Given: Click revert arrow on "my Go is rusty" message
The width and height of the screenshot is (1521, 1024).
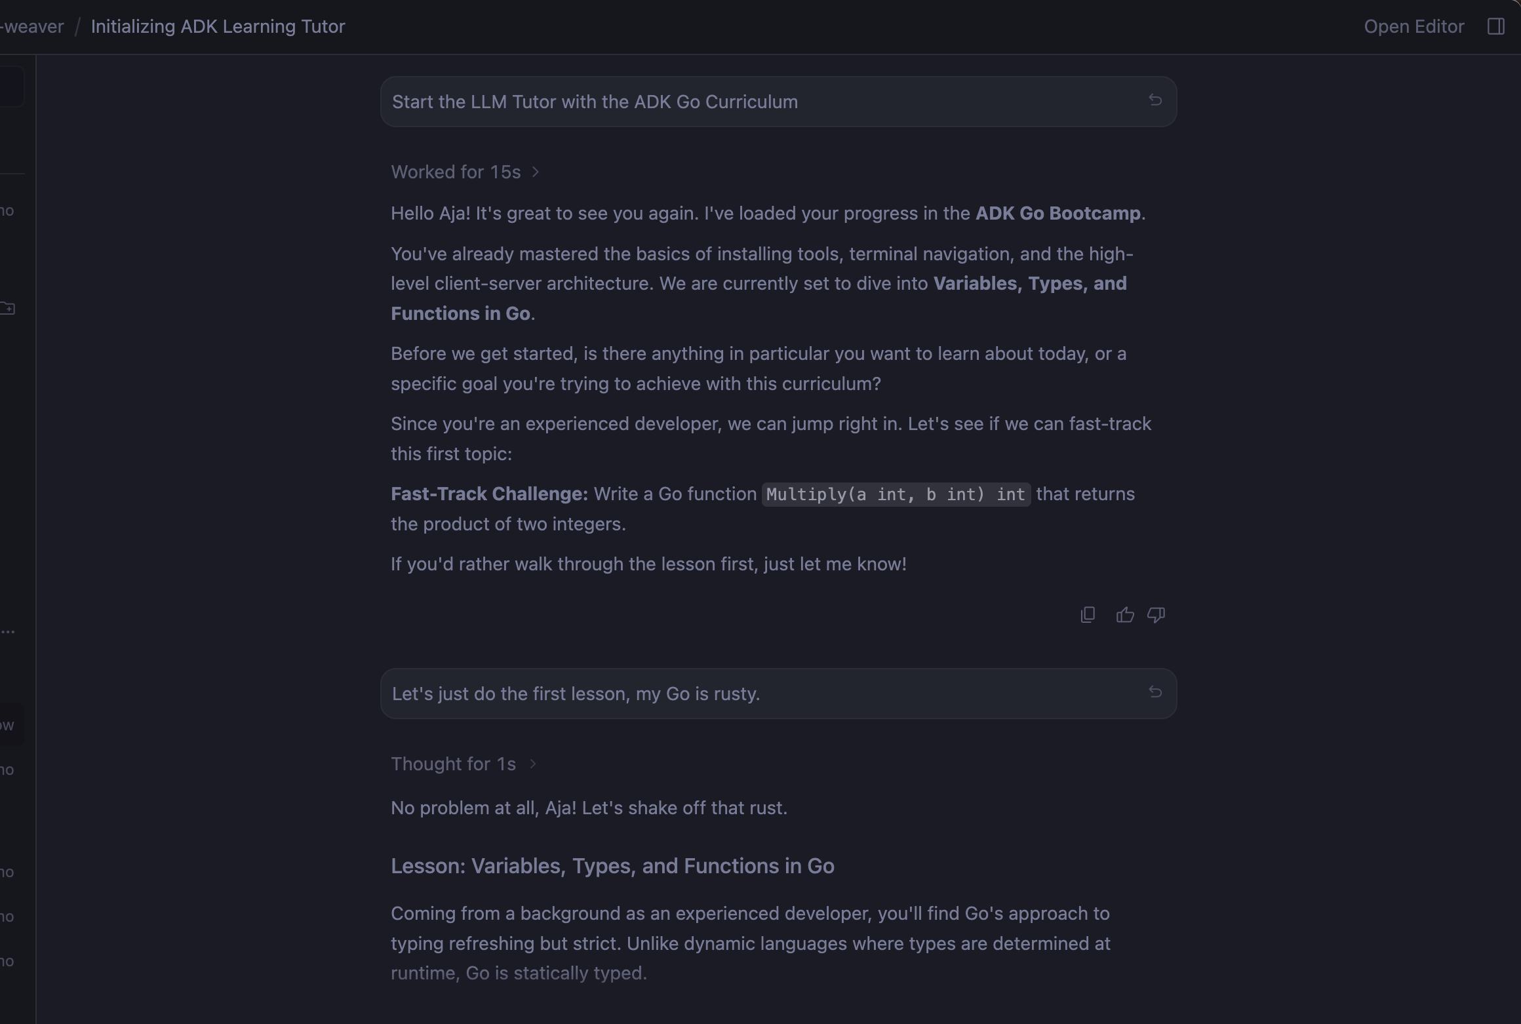Looking at the screenshot, I should pos(1155,692).
